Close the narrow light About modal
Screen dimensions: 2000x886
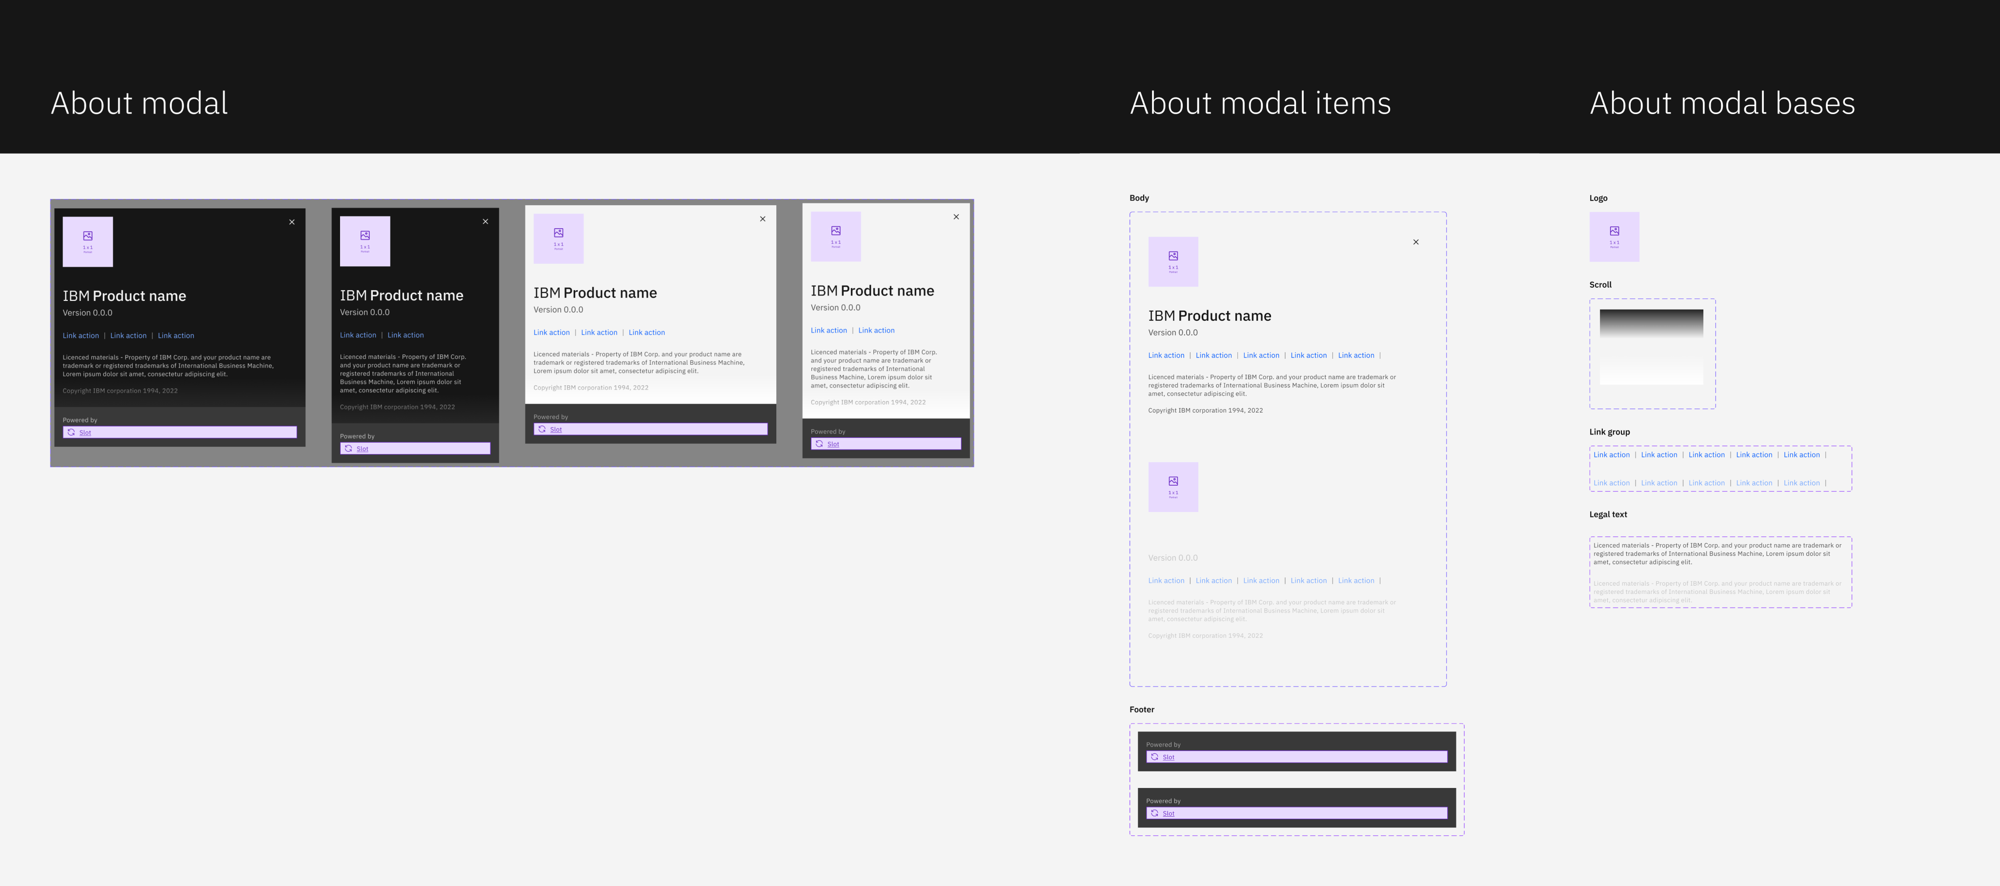(x=956, y=217)
